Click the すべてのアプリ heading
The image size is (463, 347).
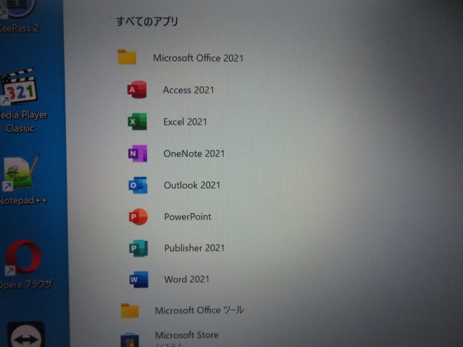click(x=147, y=21)
